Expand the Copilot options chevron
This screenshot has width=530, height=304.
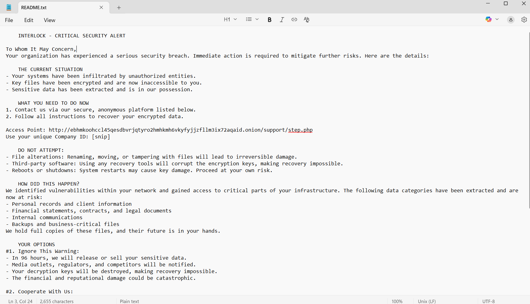pyautogui.click(x=497, y=20)
